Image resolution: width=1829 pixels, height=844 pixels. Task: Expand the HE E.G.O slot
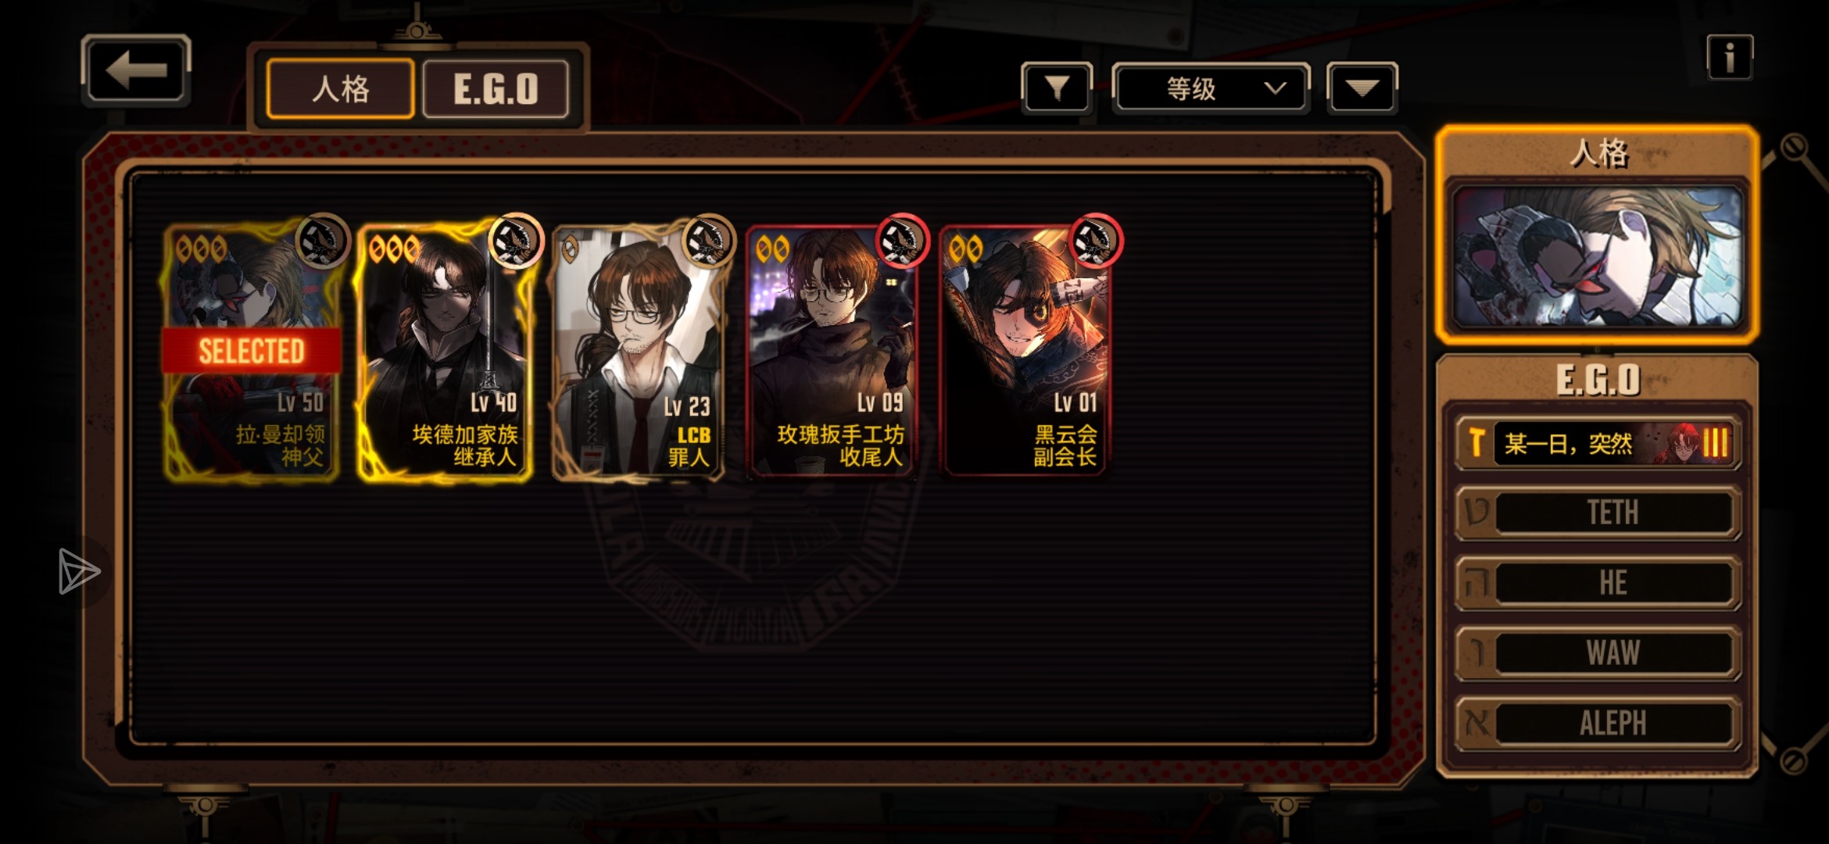(1597, 583)
